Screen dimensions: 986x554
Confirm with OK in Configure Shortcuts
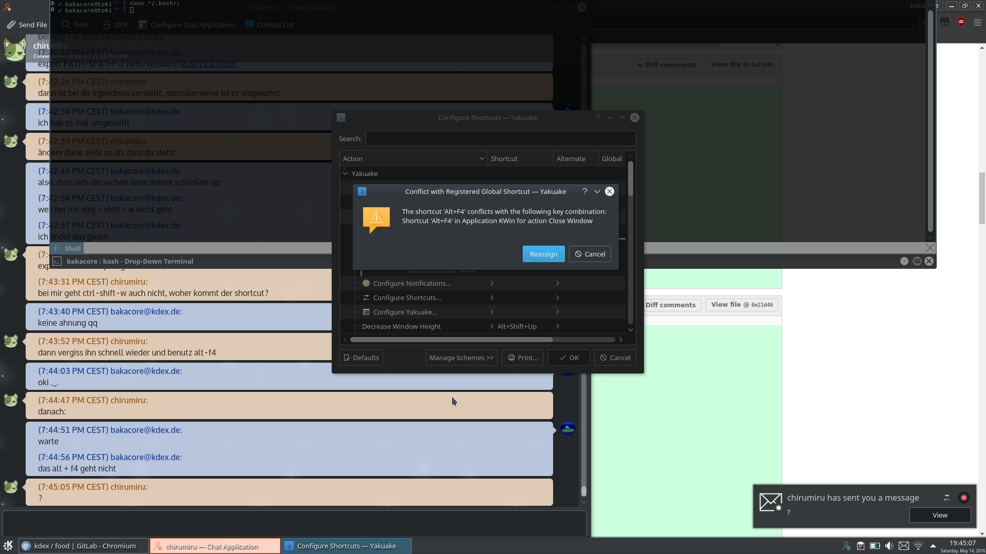(568, 358)
